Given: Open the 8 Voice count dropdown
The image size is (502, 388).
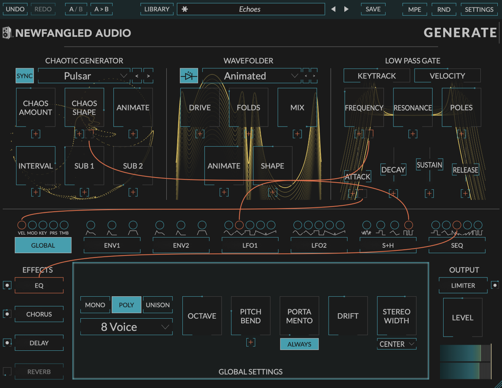Looking at the screenshot, I should pyautogui.click(x=126, y=326).
